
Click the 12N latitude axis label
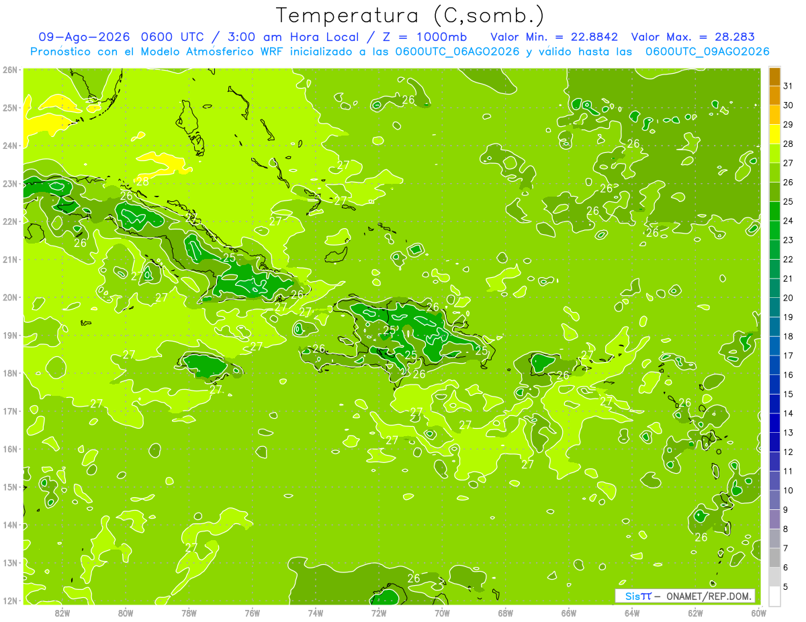(10, 601)
